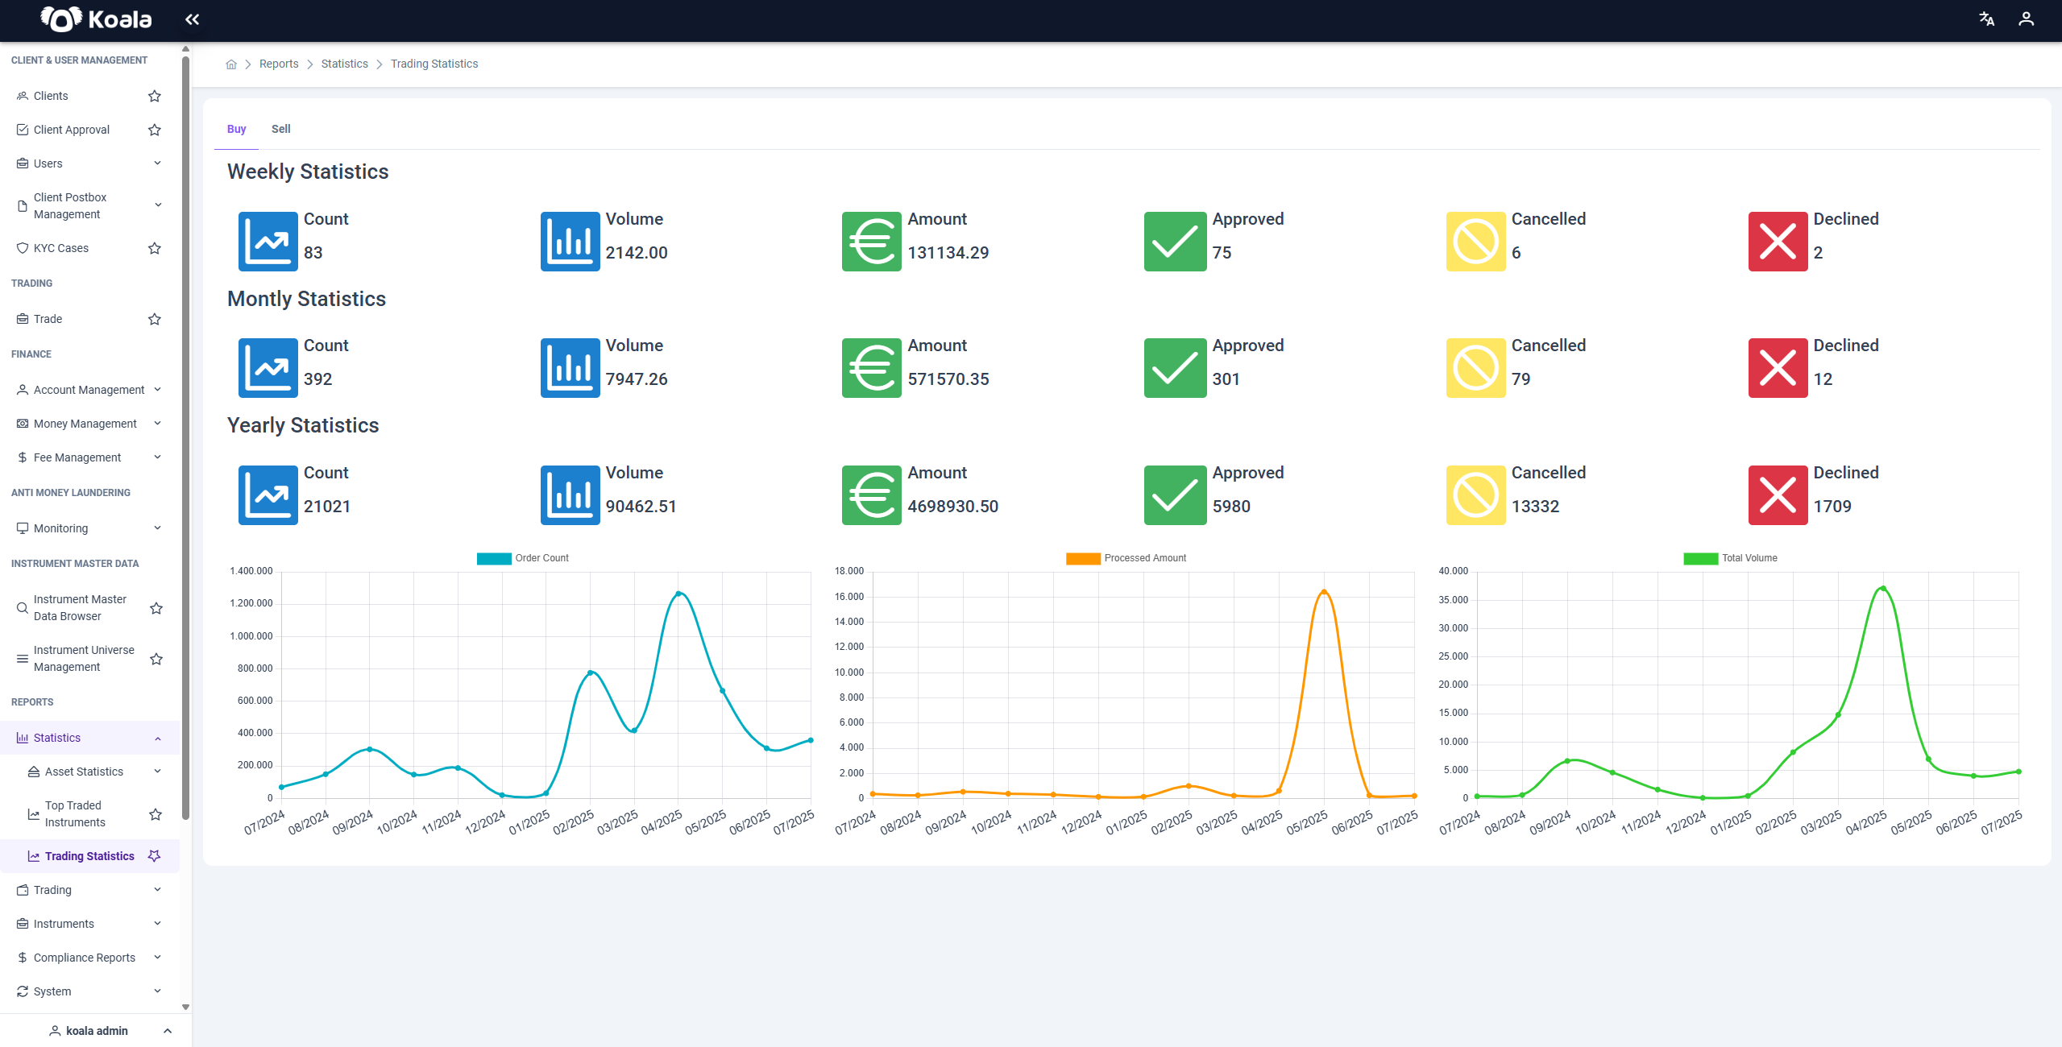The image size is (2062, 1047).
Task: Expand the Account Management menu
Action: click(89, 390)
